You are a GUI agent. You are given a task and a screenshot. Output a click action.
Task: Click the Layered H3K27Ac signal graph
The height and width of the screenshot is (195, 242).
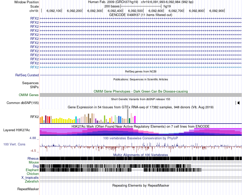click(141, 132)
